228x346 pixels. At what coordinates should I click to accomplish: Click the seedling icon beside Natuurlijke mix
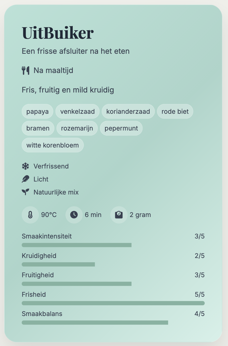[x=25, y=192]
